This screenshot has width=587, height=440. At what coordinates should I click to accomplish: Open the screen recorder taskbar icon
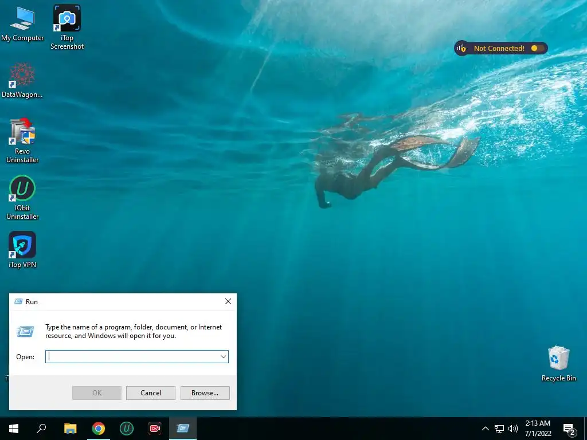155,429
